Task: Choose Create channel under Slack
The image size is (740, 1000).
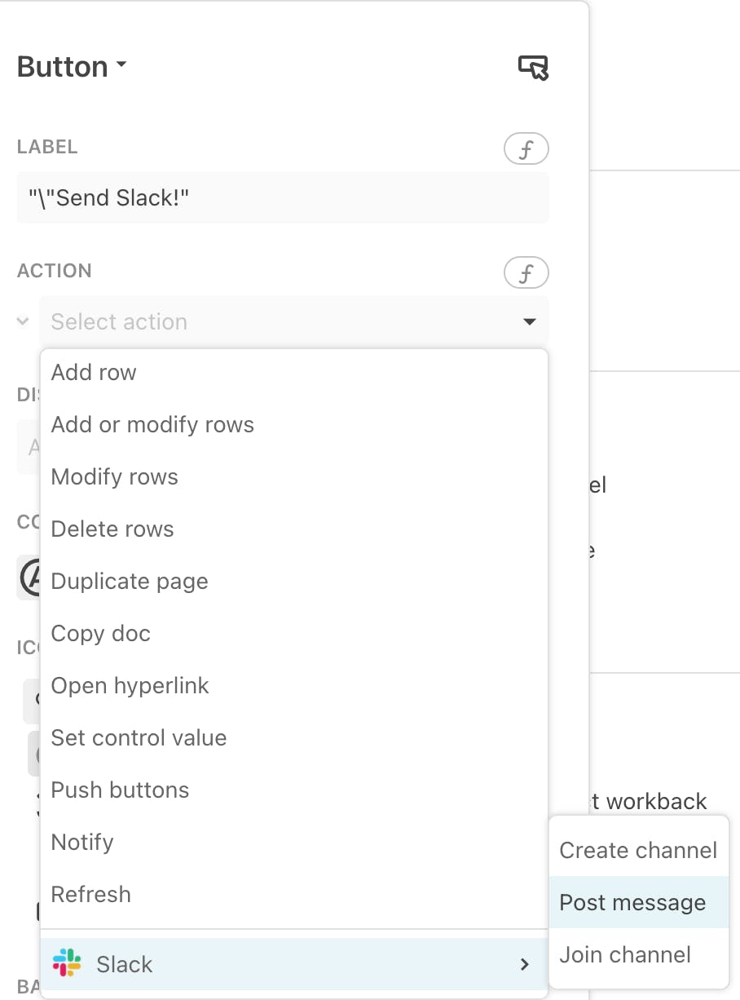Action: [638, 851]
